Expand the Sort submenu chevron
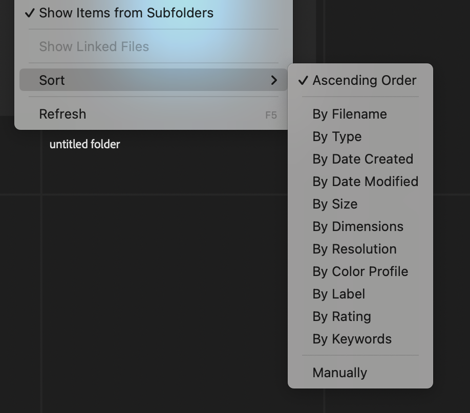This screenshot has width=470, height=413. pyautogui.click(x=274, y=80)
